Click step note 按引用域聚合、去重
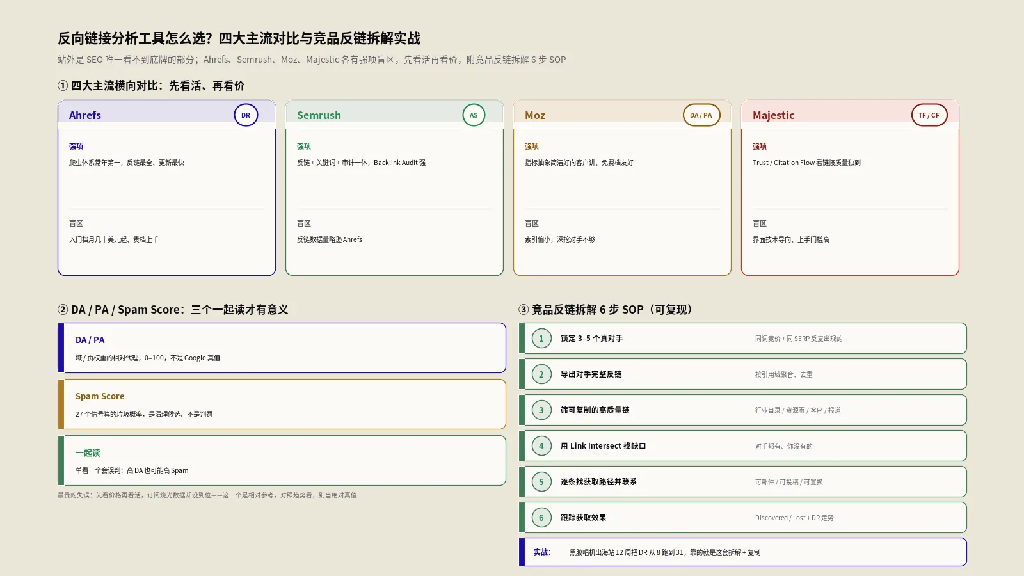This screenshot has width=1024, height=576. tap(784, 374)
